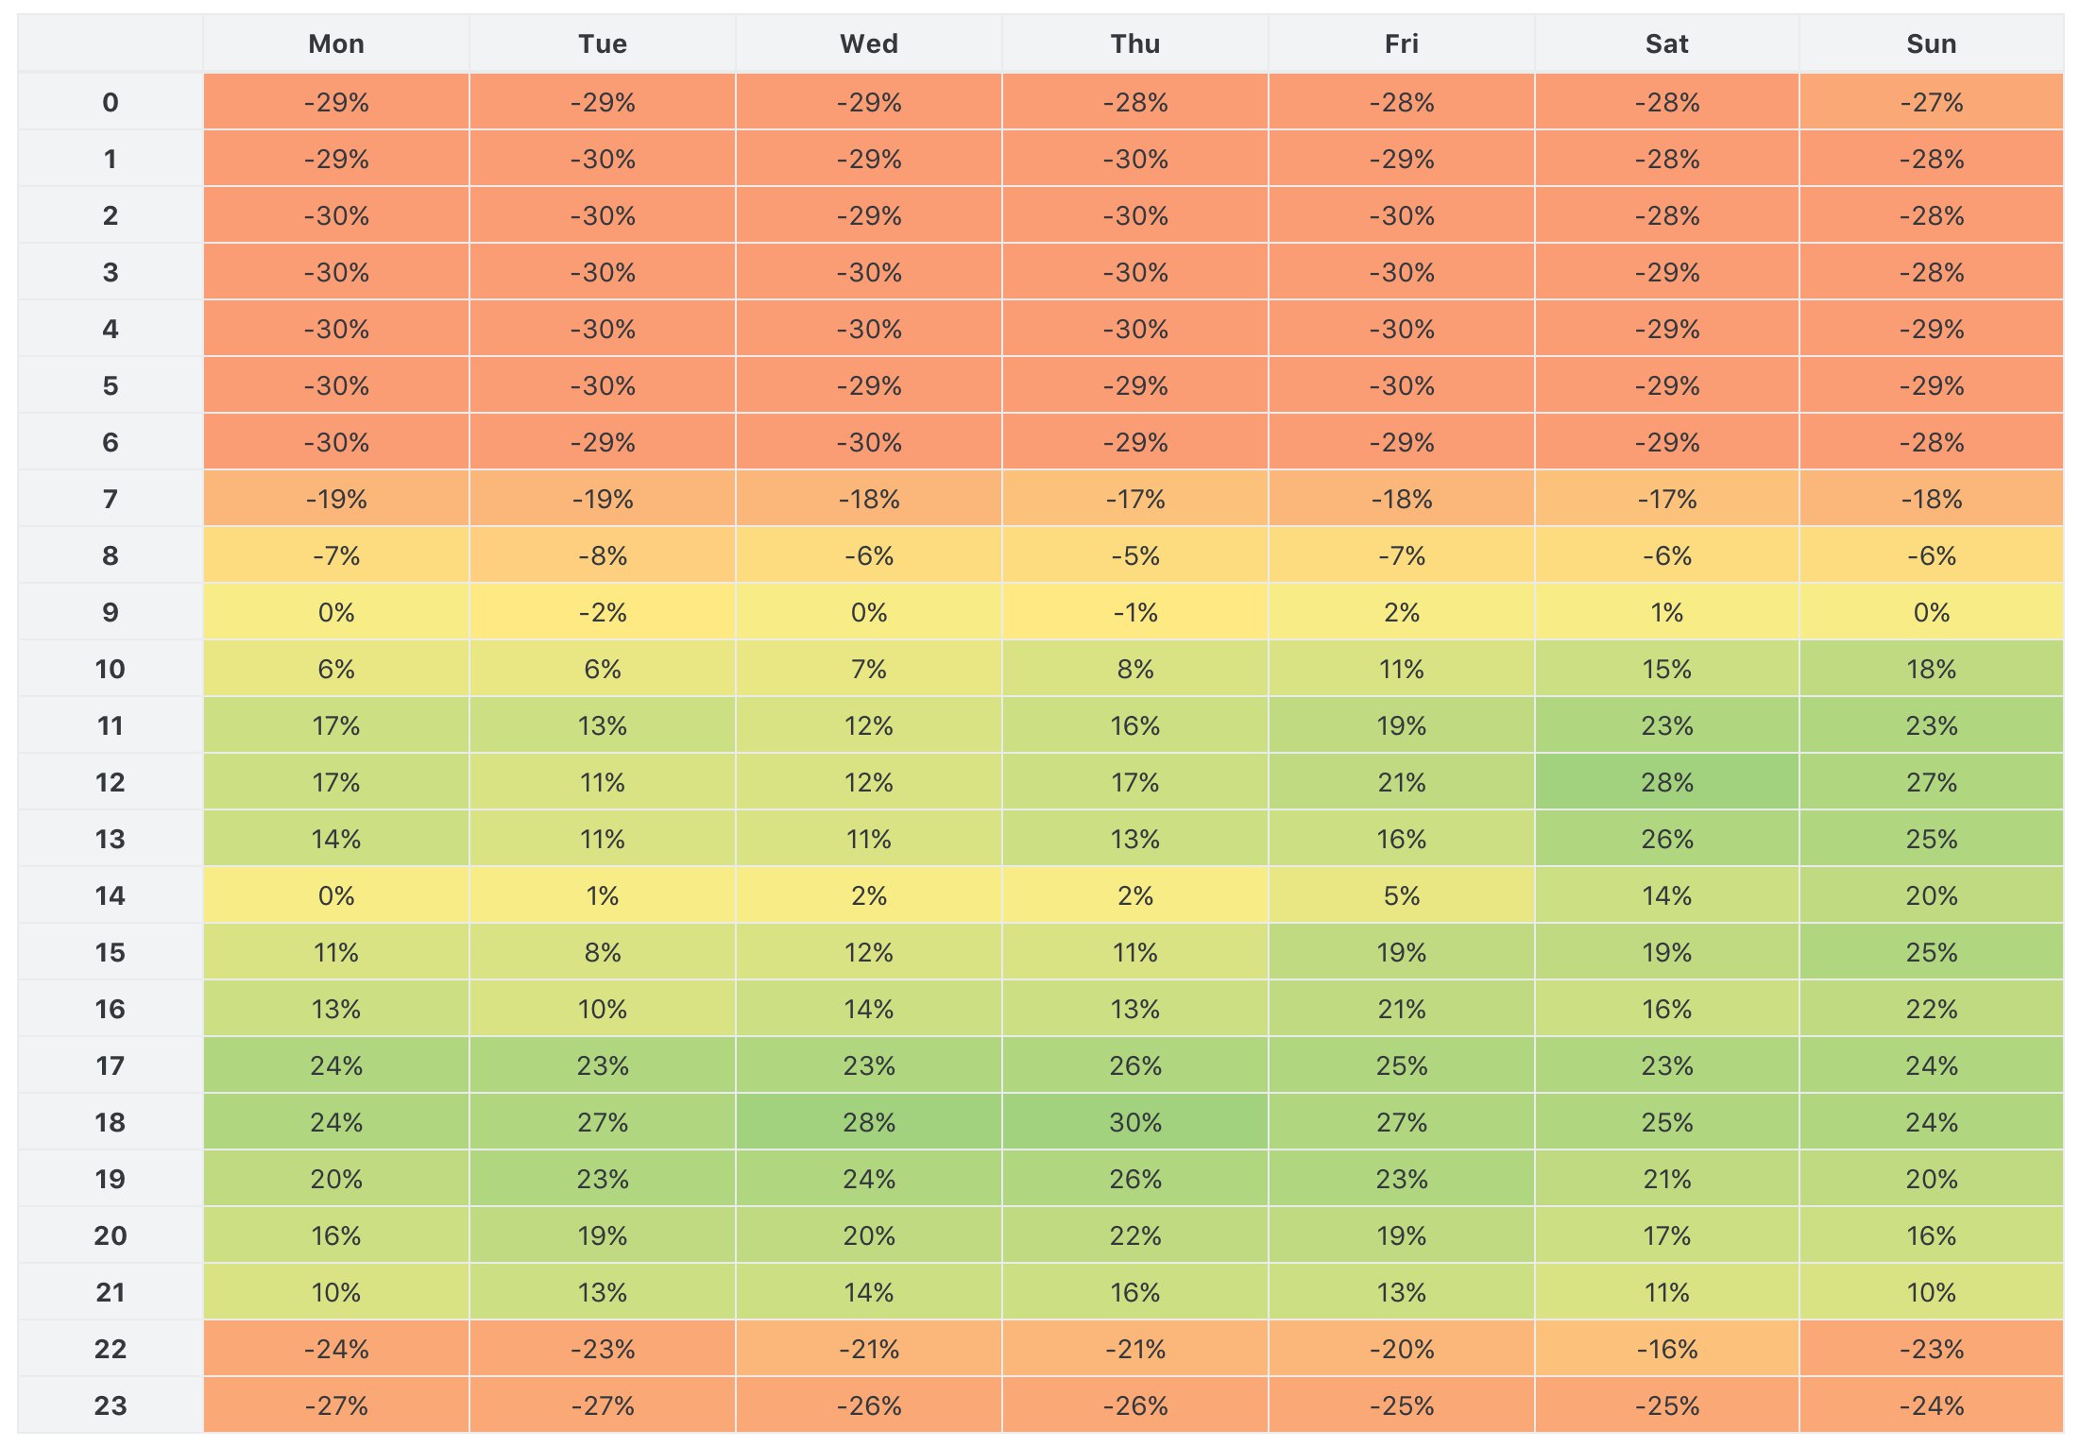The height and width of the screenshot is (1447, 2080).
Task: Click the Sun column header
Action: pos(1931,43)
